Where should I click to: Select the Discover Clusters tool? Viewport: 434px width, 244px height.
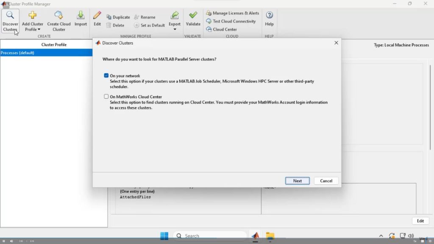click(10, 19)
